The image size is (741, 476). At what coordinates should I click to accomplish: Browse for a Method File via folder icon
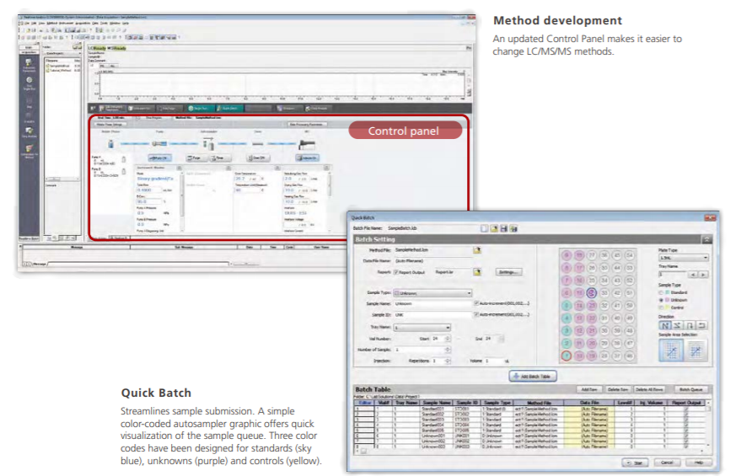[477, 250]
